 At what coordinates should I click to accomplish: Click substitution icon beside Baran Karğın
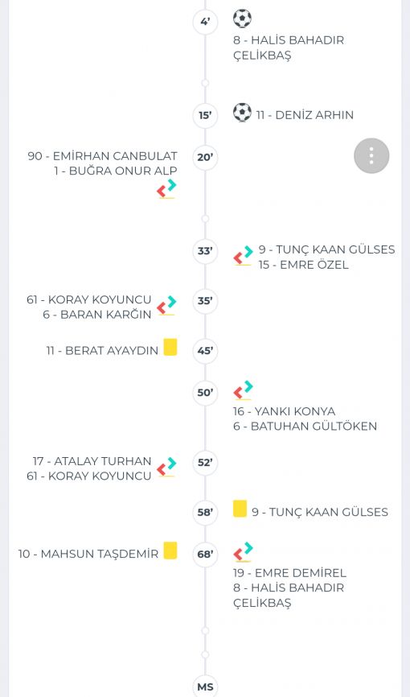(x=166, y=306)
